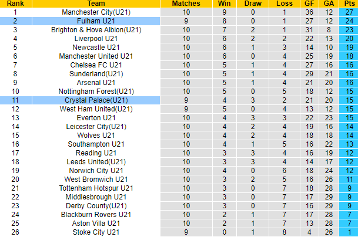358x237 pixels.
Task: Click the Matches column header
Action: pos(186,3)
